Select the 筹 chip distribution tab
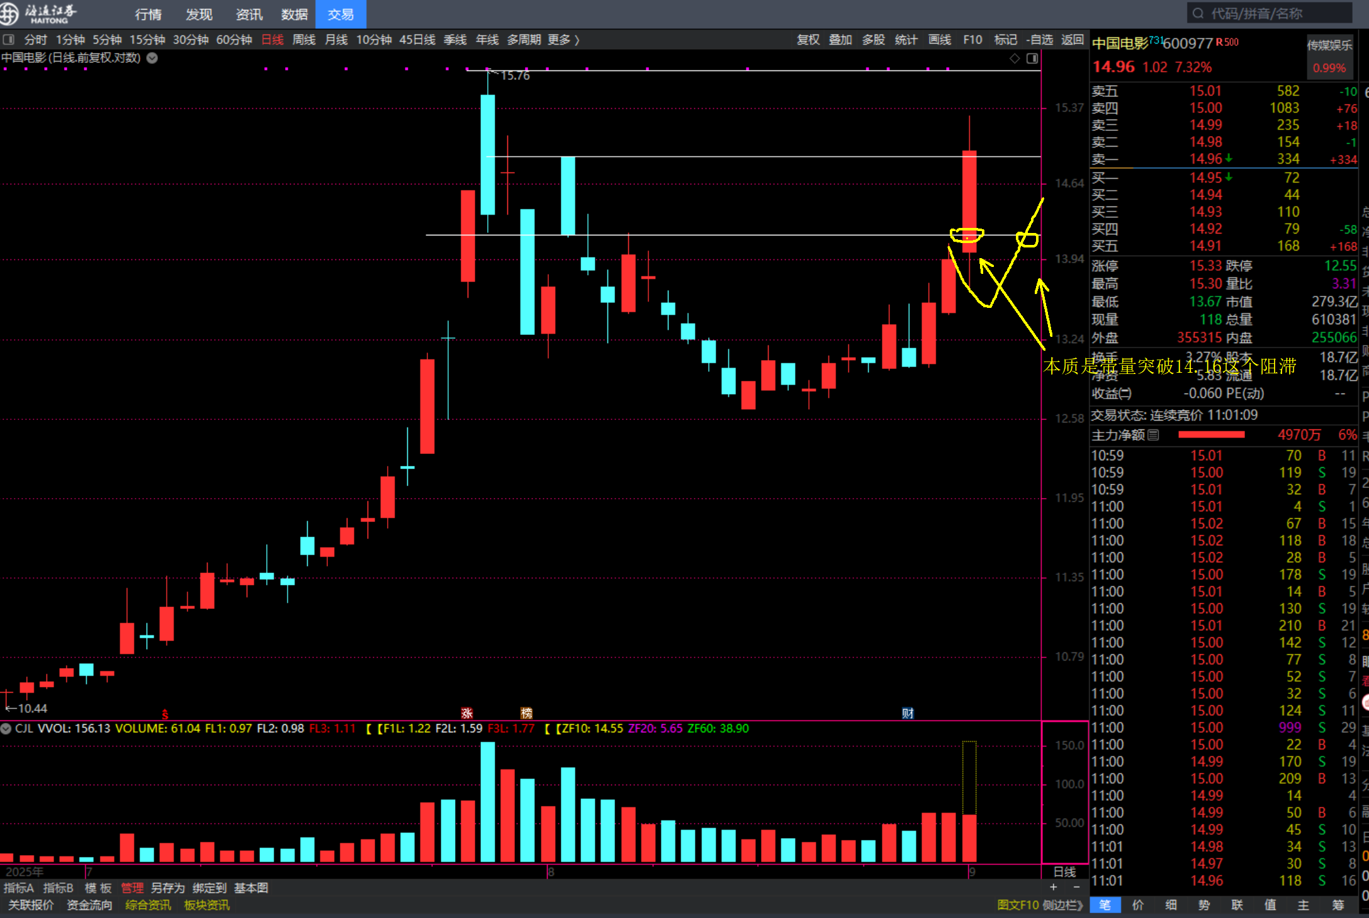The height and width of the screenshot is (918, 1369). 1338,905
